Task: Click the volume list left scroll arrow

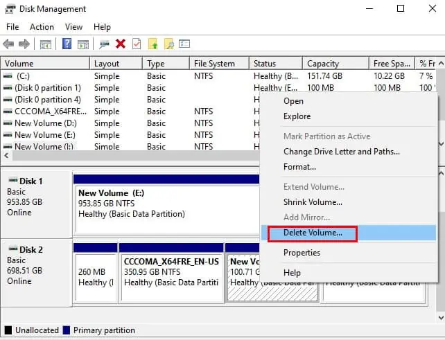Action: pyautogui.click(x=6, y=155)
